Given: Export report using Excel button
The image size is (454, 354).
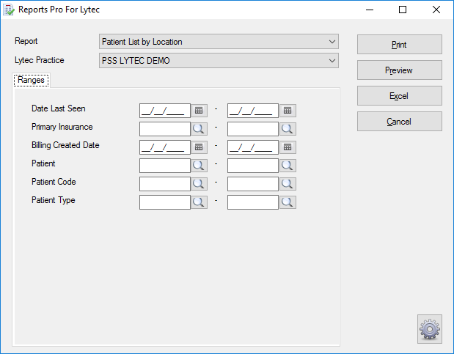Looking at the screenshot, I should [400, 96].
